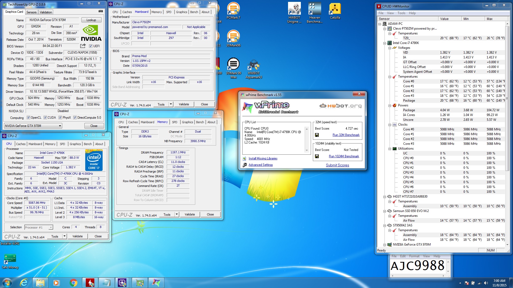Open PCMark 7 desktop shortcut
The width and height of the screenshot is (513, 288).
(x=233, y=11)
